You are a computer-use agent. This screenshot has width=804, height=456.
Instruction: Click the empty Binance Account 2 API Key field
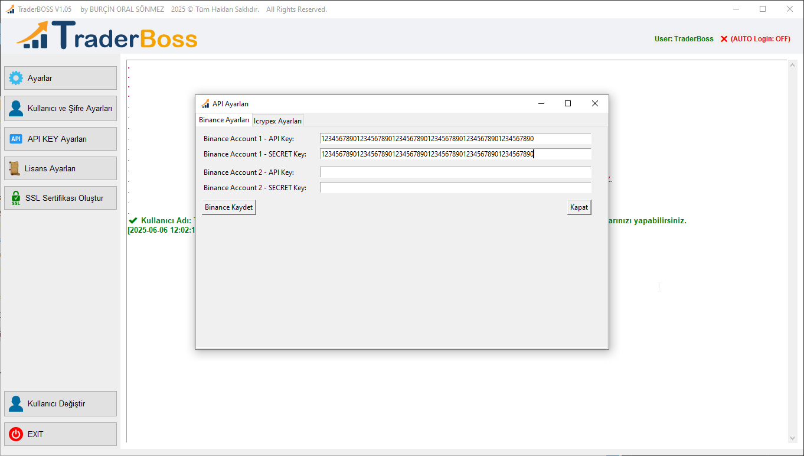click(455, 172)
